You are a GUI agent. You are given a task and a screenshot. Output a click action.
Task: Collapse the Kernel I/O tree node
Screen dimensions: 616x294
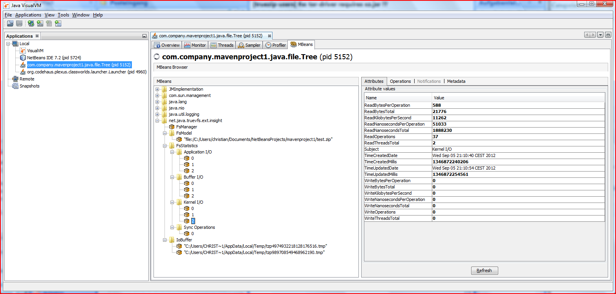tap(172, 203)
